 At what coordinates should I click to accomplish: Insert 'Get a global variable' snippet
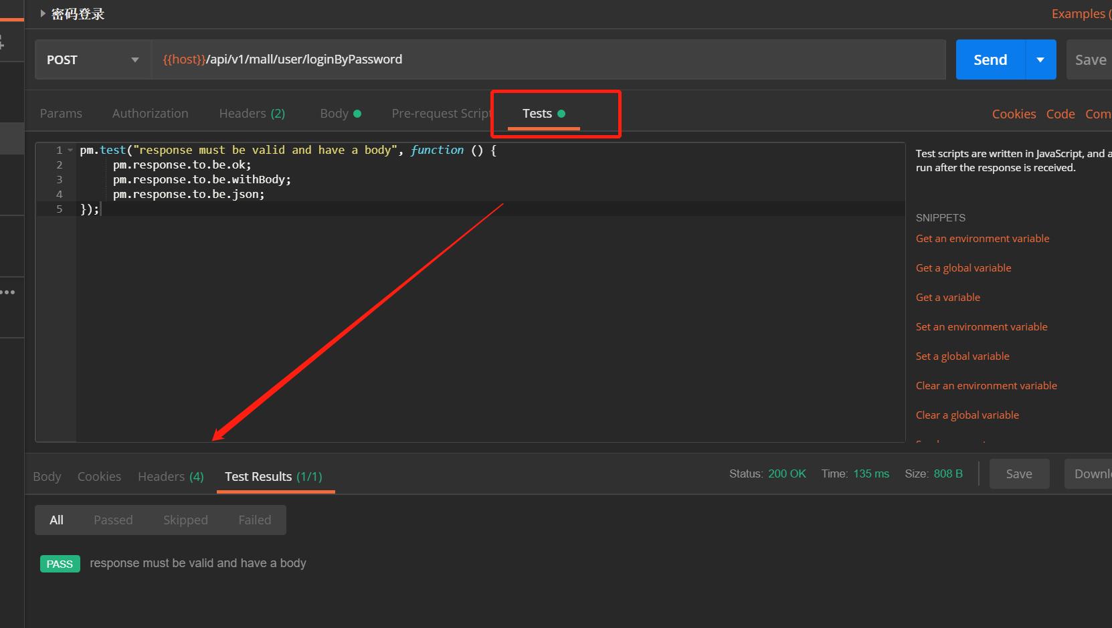click(x=963, y=268)
